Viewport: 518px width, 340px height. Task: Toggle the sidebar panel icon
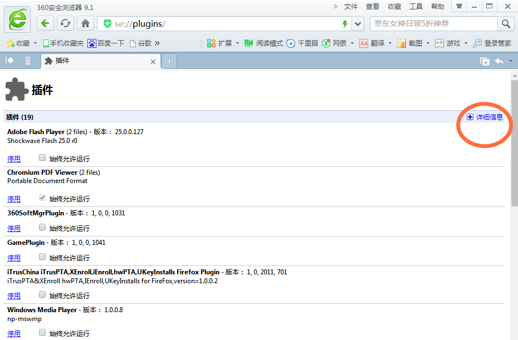(9, 61)
